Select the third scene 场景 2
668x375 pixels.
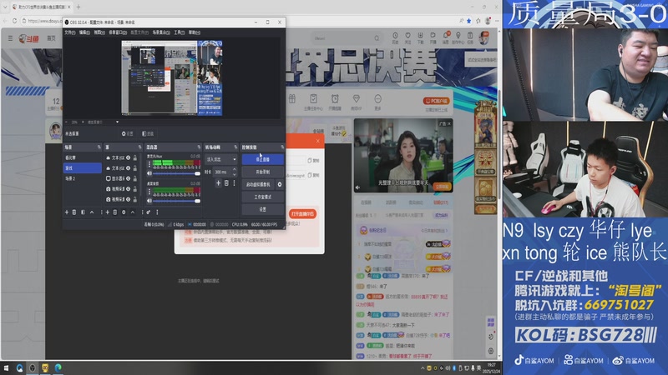click(x=82, y=178)
